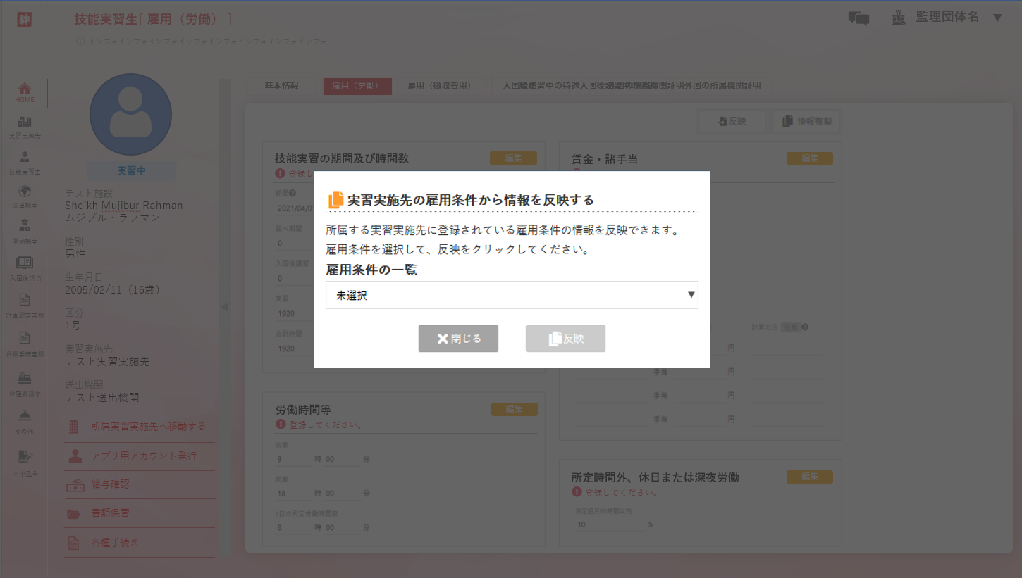Screen dimensions: 1022x578
Task: Click the 閉じる button in the dialog
Action: point(458,338)
